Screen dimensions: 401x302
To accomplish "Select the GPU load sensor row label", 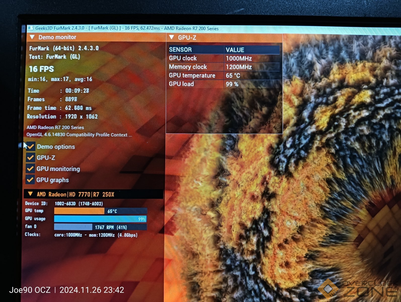I will point(181,84).
